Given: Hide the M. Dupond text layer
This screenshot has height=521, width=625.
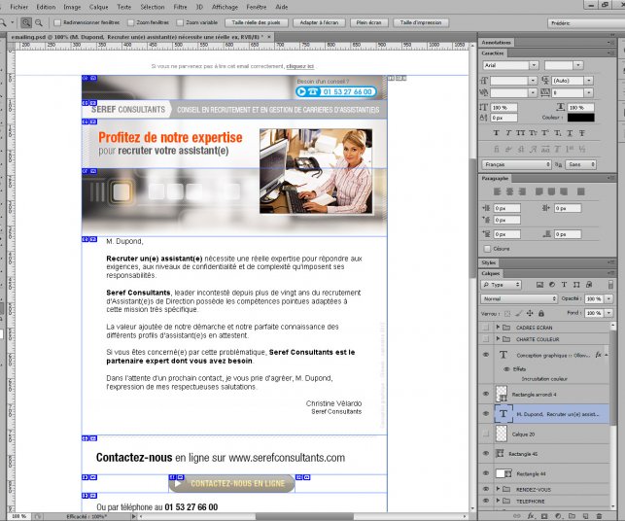Looking at the screenshot, I should click(x=486, y=414).
